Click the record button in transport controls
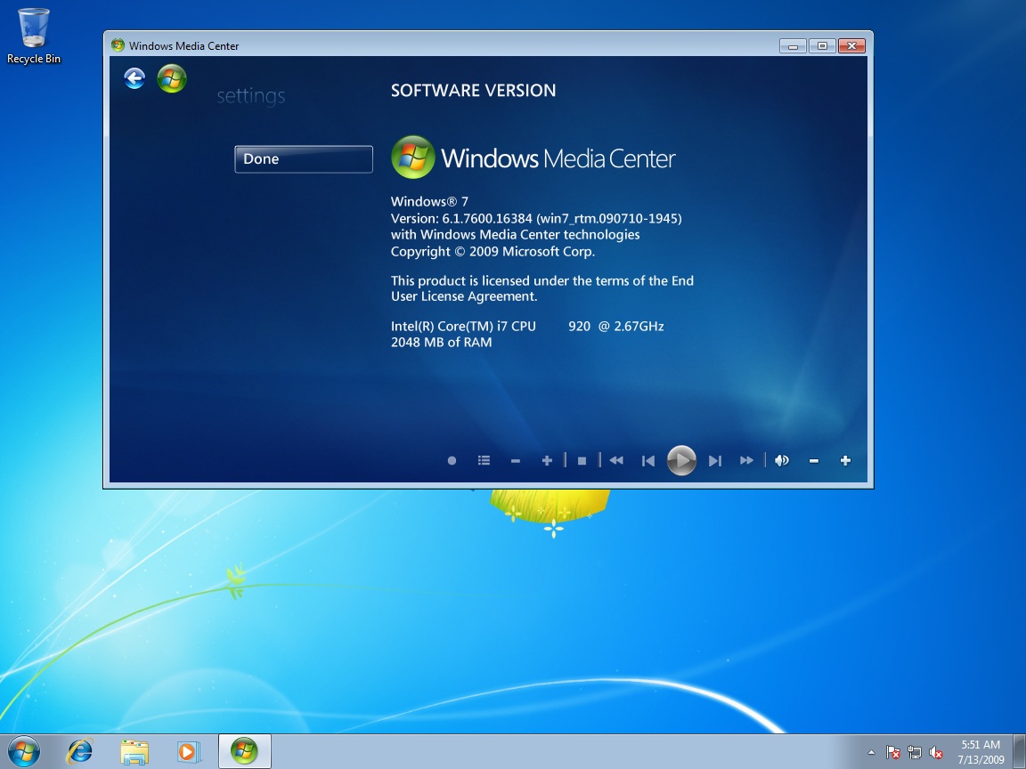Viewport: 1026px width, 769px height. 452,460
